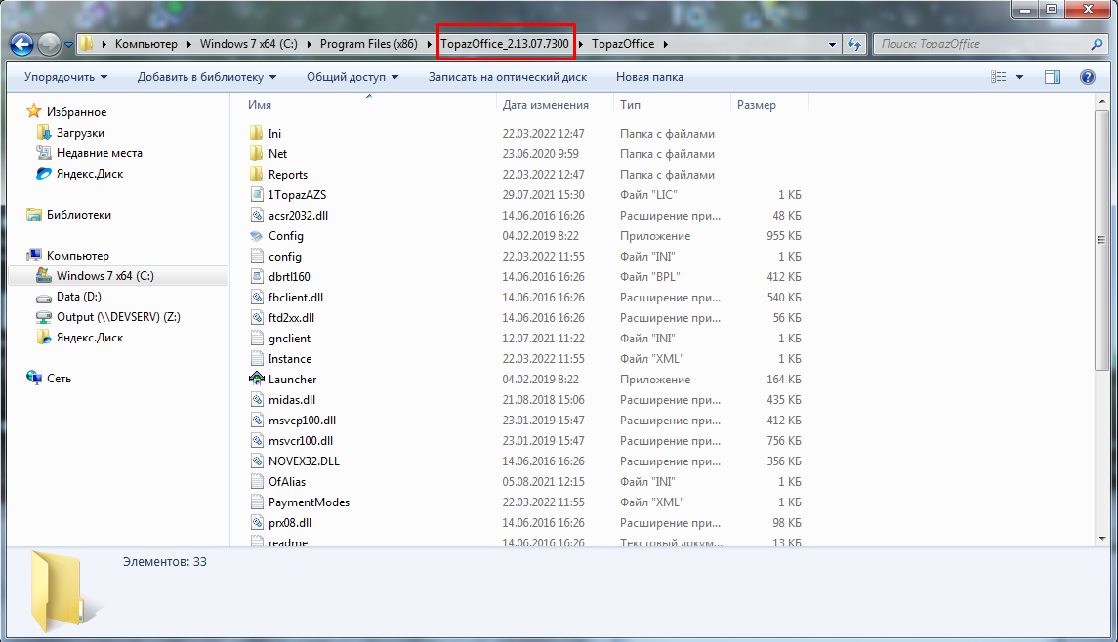
Task: Select the 'OfAlias' file name
Action: pyautogui.click(x=287, y=482)
